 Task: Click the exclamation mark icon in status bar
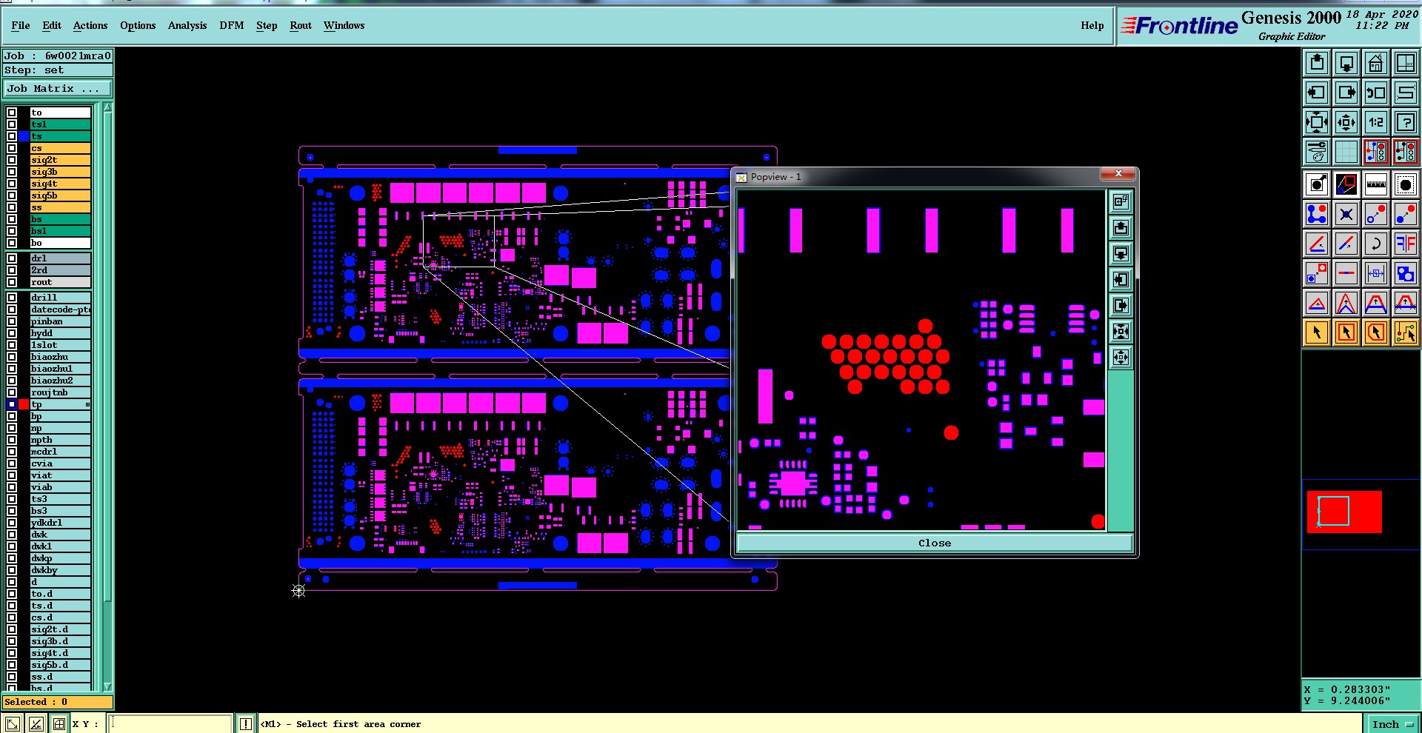coord(246,723)
